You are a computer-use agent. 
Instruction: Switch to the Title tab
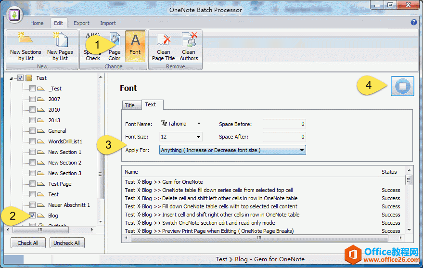(130, 105)
